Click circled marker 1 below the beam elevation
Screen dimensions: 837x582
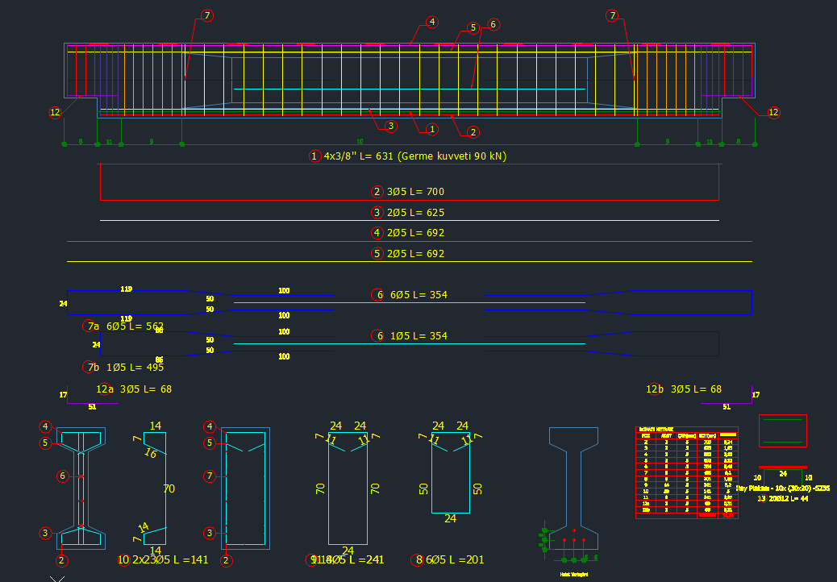pyautogui.click(x=432, y=129)
